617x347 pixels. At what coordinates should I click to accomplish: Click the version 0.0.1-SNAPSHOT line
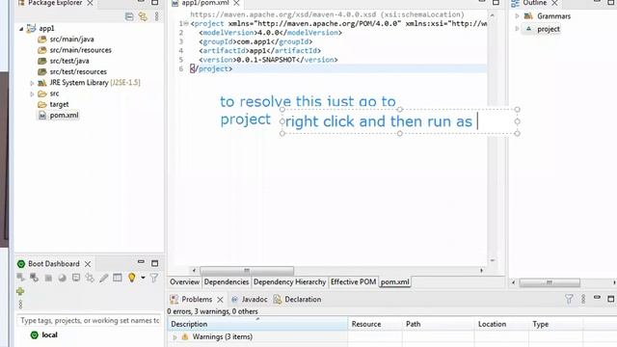[x=268, y=60]
